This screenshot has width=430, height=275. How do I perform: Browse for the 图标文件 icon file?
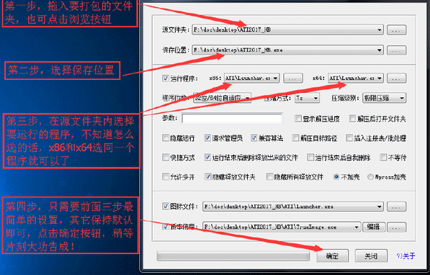point(396,207)
